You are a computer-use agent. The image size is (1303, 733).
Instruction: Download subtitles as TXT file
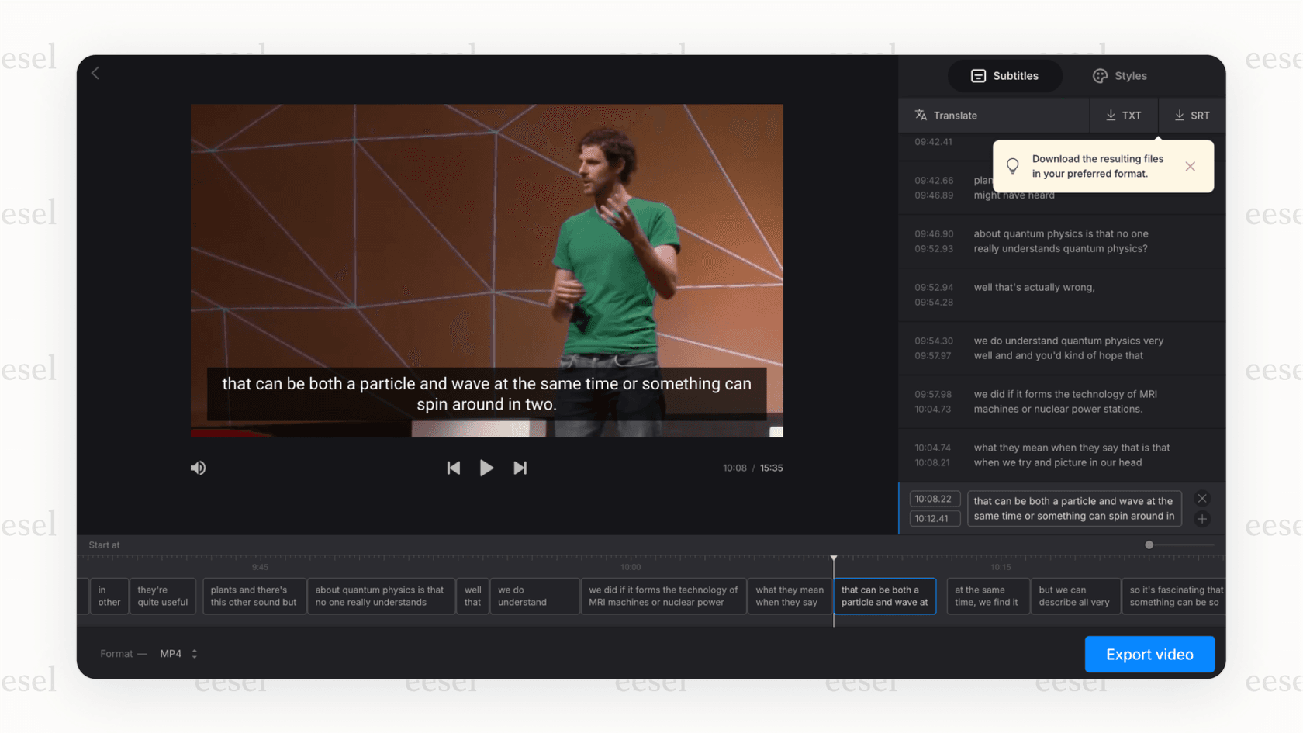coord(1123,115)
